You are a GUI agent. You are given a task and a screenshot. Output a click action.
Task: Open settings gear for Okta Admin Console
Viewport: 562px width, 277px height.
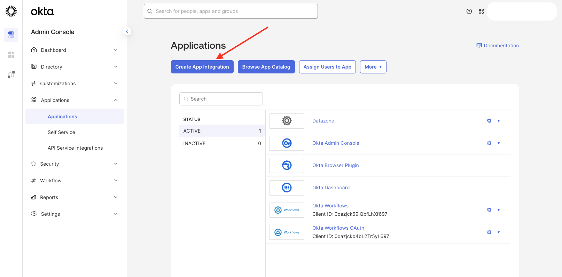point(489,143)
